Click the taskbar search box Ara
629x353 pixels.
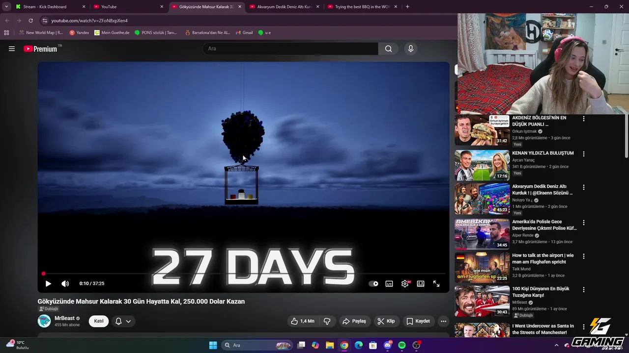(257, 345)
